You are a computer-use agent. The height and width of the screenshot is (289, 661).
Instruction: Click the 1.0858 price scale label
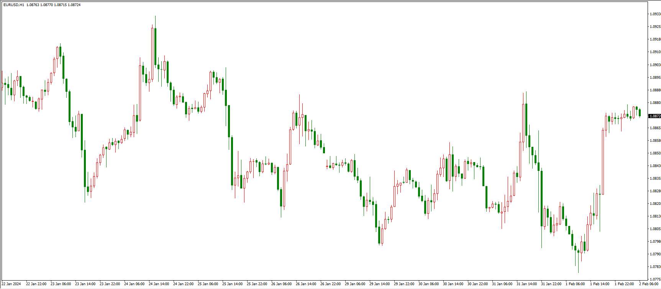(x=655, y=140)
